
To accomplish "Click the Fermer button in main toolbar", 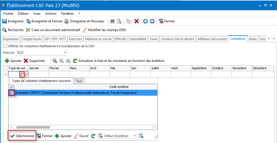I will 167,21.
